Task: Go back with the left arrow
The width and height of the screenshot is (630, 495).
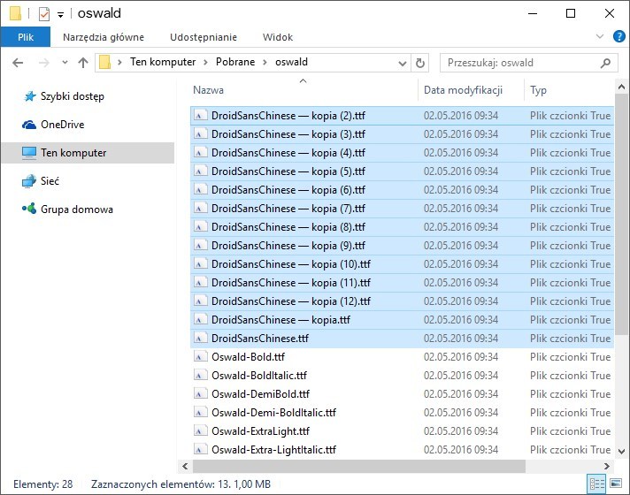Action: coord(18,63)
